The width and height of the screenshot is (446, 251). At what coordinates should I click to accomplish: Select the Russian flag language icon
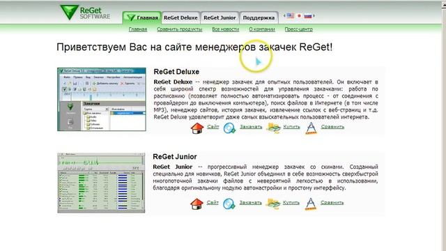click(x=308, y=16)
